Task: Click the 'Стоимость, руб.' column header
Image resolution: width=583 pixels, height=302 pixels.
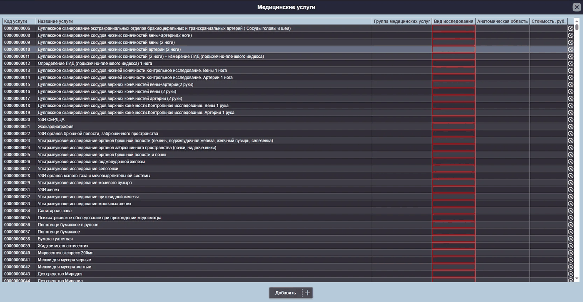Action: (x=548, y=21)
